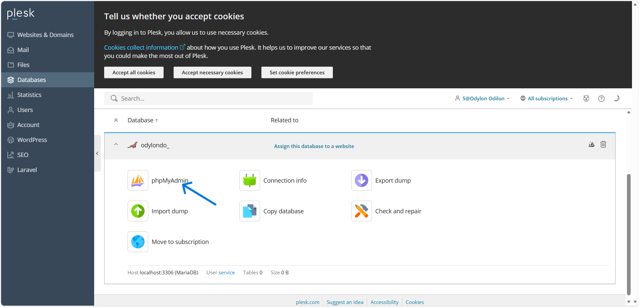The height and width of the screenshot is (307, 640).
Task: Click Assign this database to a website
Action: point(314,146)
